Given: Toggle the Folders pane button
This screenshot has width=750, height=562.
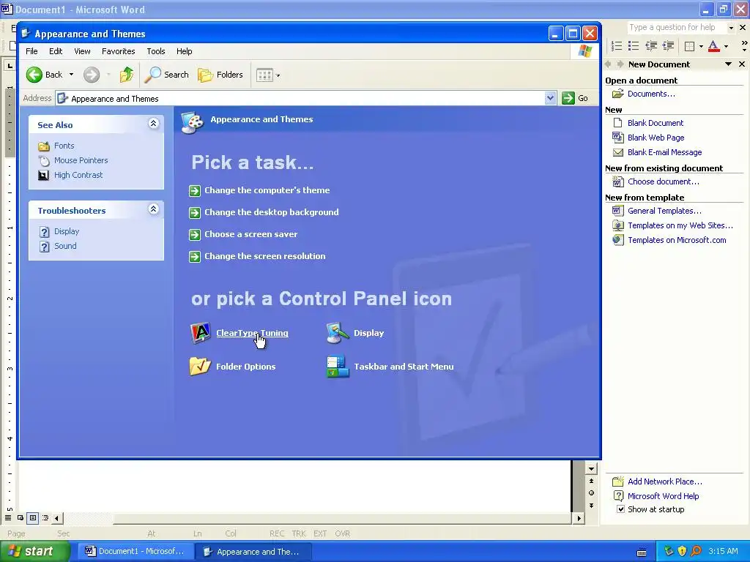Looking at the screenshot, I should (x=220, y=75).
